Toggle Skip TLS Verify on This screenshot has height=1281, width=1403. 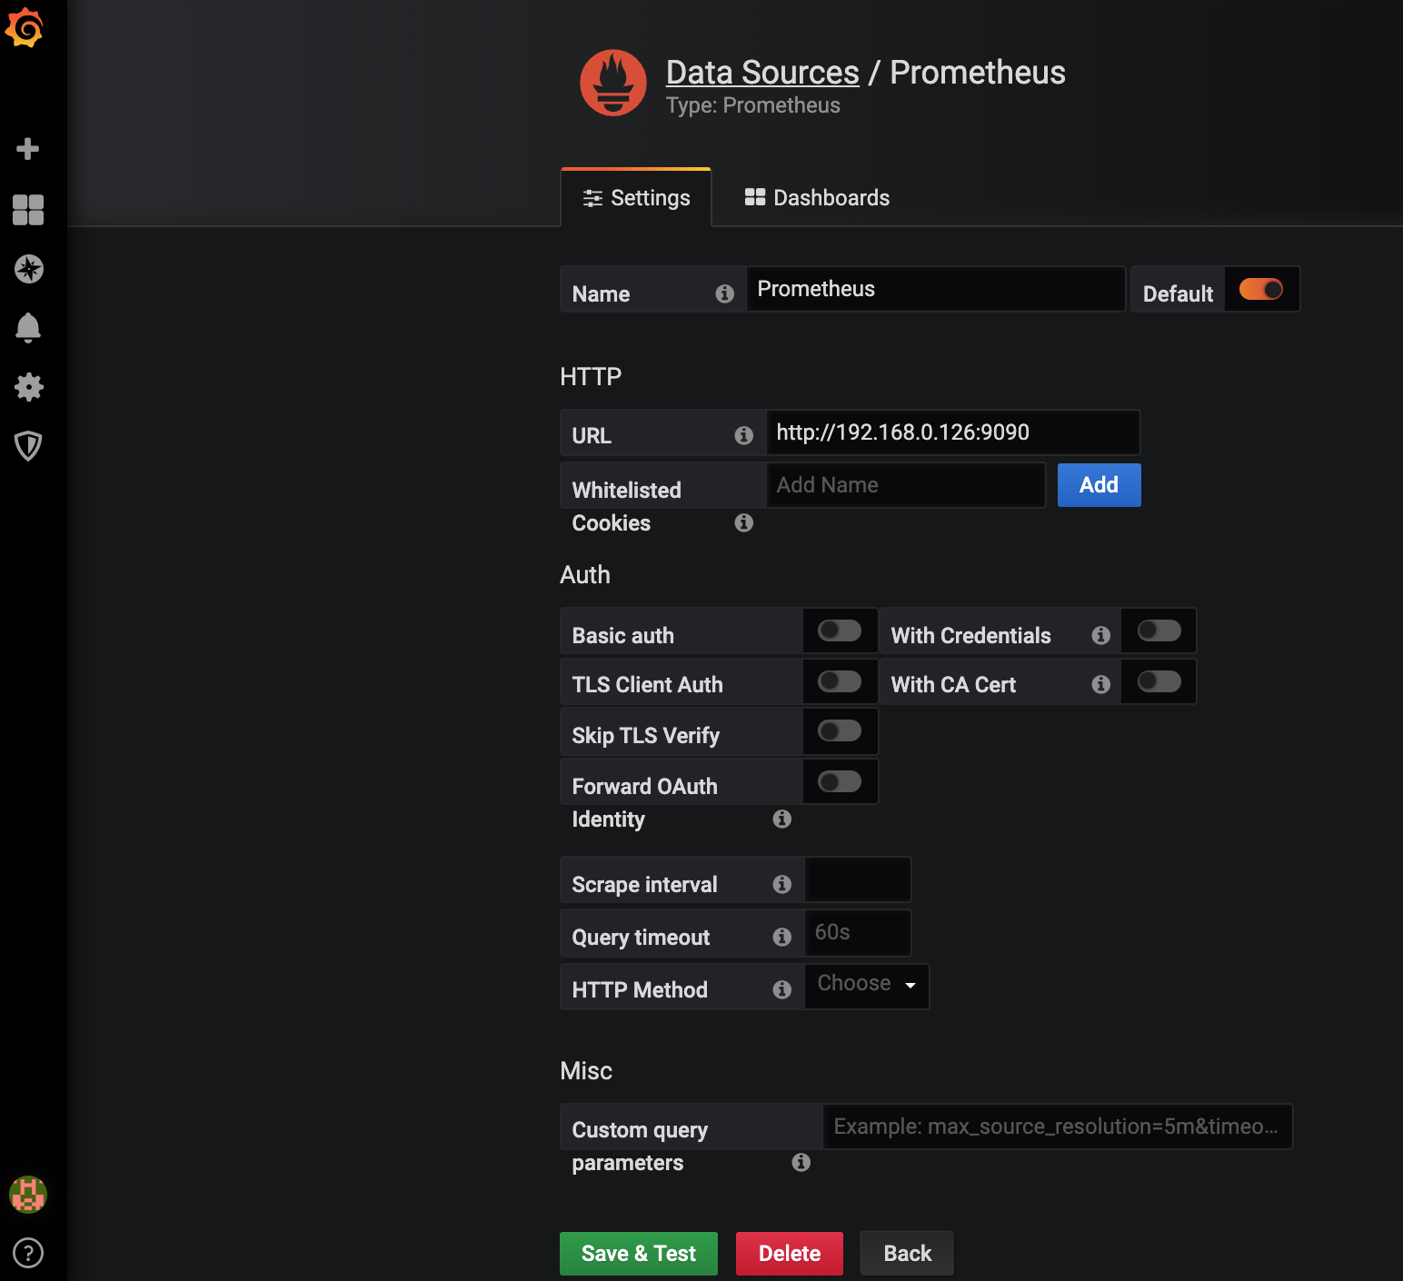(840, 730)
